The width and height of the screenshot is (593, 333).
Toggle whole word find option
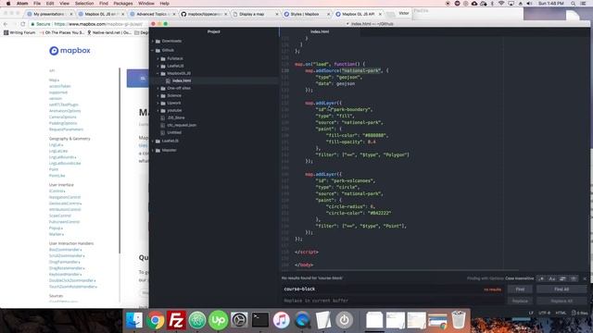pyautogui.click(x=574, y=278)
